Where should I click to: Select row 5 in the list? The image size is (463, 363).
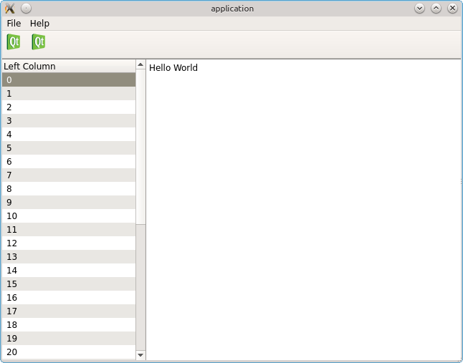pos(68,148)
